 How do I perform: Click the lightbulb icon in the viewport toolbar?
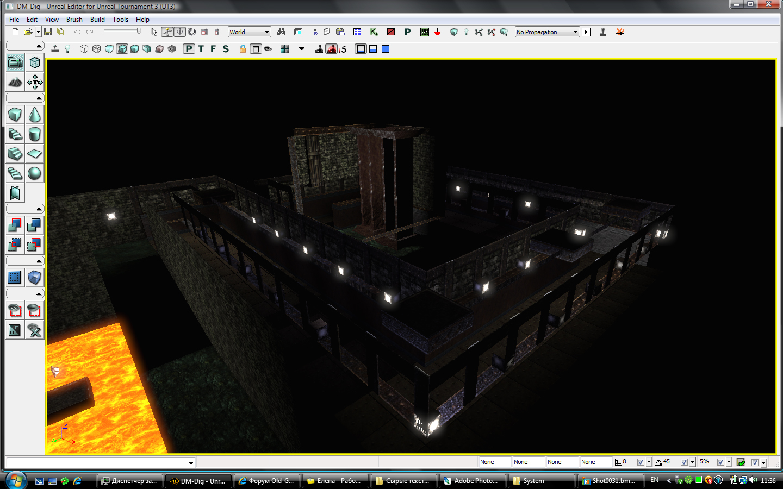point(67,49)
